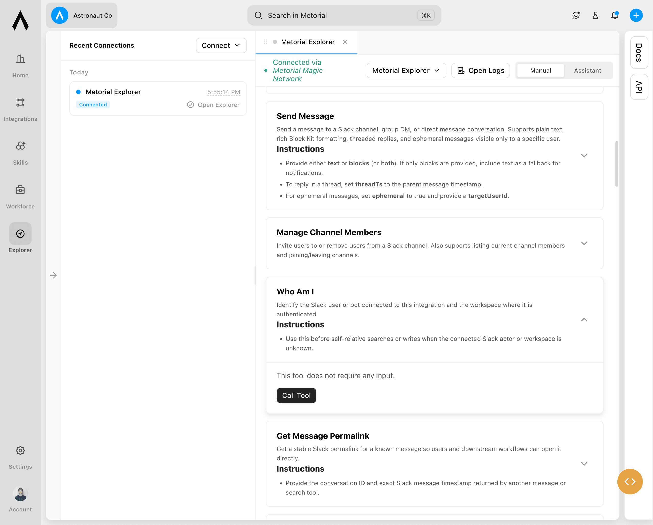653x525 pixels.
Task: Select the Metorial Explorer connection card
Action: coord(158,98)
